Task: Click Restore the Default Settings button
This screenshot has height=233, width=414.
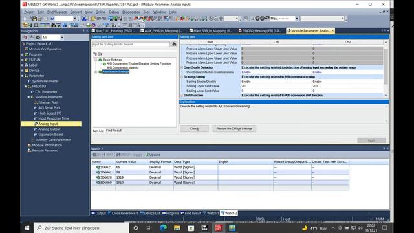Action: tap(234, 129)
